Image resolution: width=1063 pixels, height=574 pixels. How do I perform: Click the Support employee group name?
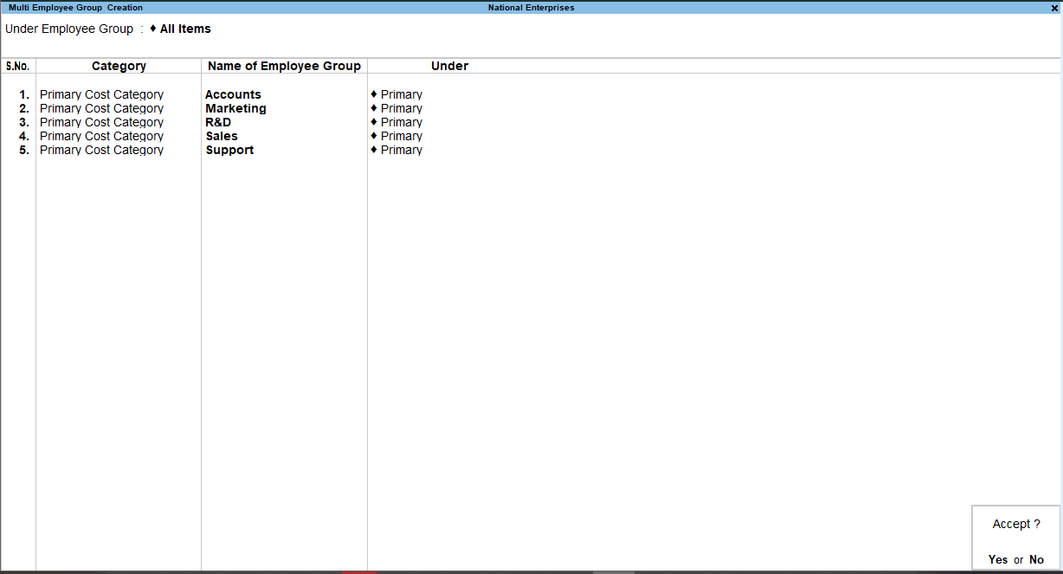(229, 149)
